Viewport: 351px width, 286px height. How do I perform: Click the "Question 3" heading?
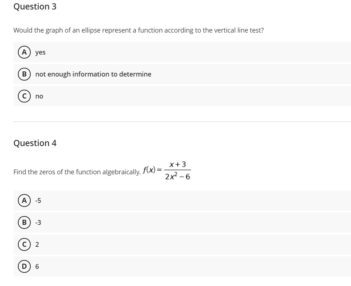(35, 6)
